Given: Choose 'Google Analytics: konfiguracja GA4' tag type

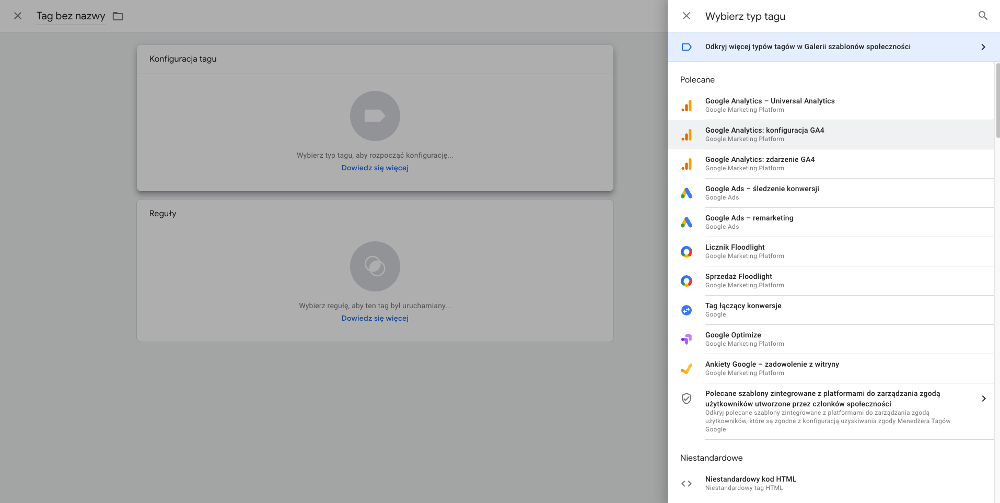Looking at the screenshot, I should tap(831, 135).
